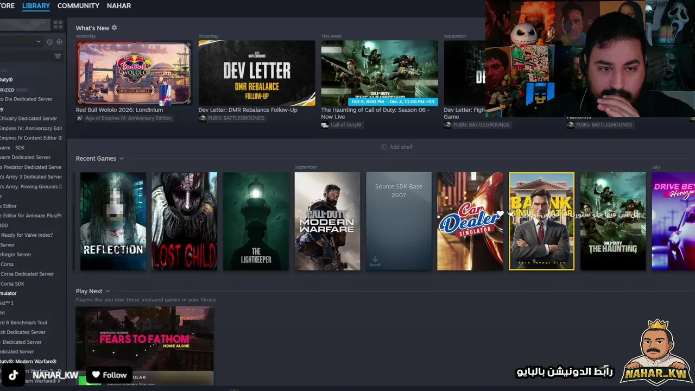Select Call of Duty The Haunting cover
Image resolution: width=695 pixels, height=391 pixels.
pyautogui.click(x=613, y=221)
